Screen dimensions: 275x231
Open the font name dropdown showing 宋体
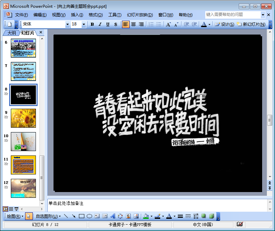coord(67,24)
